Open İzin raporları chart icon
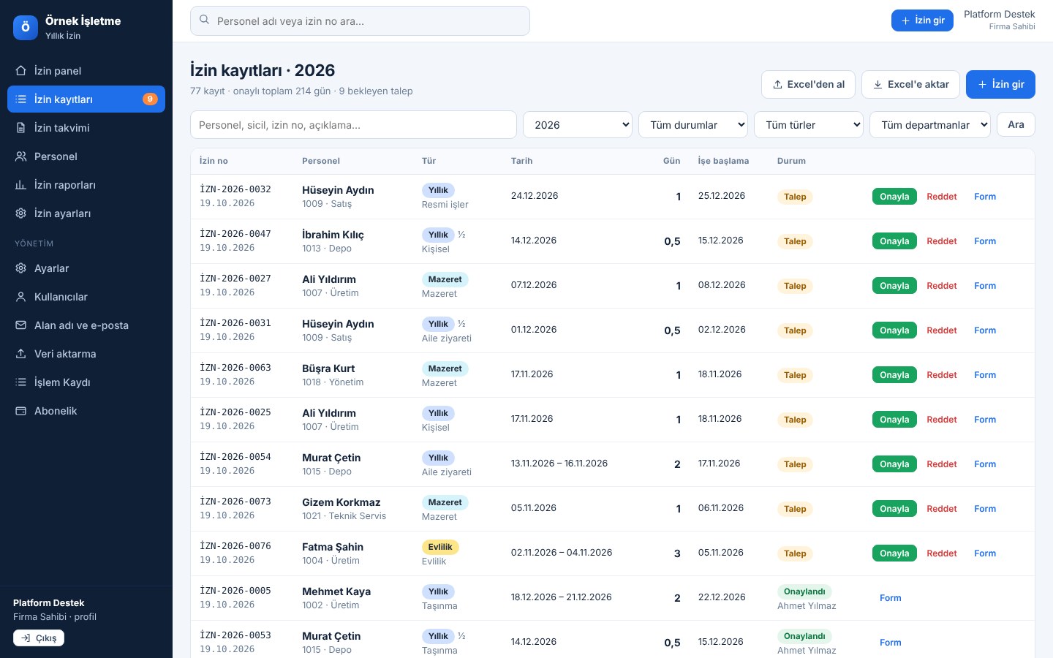Image resolution: width=1053 pixels, height=658 pixels. (21, 185)
